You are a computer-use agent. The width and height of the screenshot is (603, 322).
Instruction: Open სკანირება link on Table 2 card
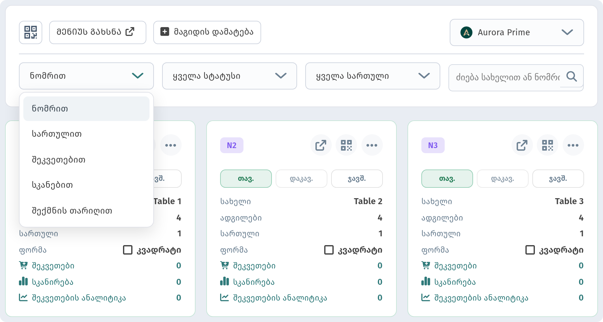[x=247, y=282]
